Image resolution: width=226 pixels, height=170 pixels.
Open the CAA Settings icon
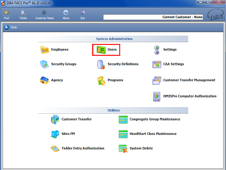click(x=157, y=65)
